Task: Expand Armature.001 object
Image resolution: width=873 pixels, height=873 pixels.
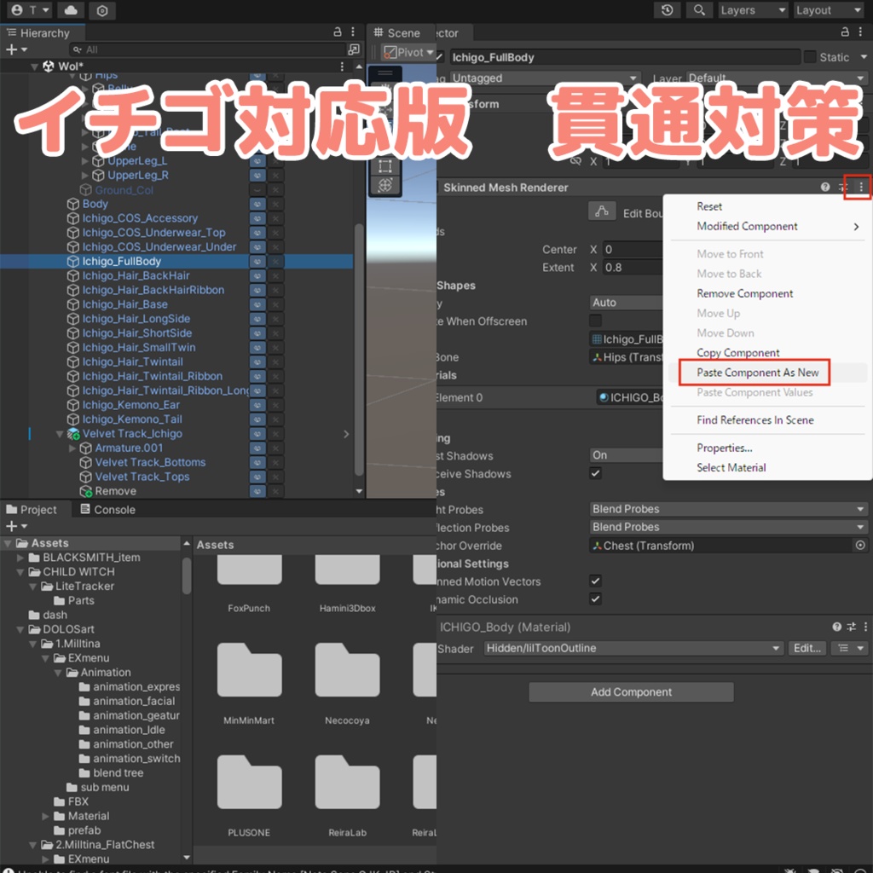Action: coord(72,448)
